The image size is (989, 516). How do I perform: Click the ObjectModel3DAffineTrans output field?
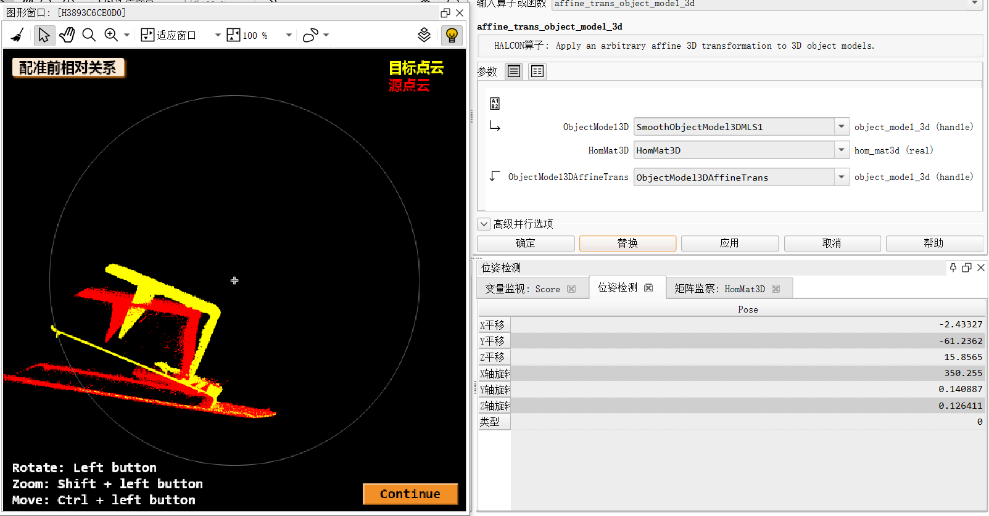tap(734, 178)
